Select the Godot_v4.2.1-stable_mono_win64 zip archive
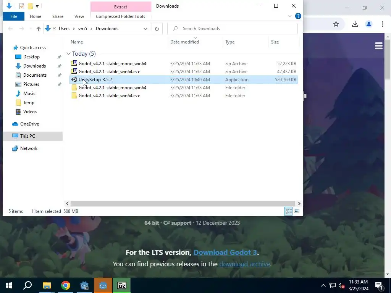Screen dimensions: 391x293 point(184,64)
